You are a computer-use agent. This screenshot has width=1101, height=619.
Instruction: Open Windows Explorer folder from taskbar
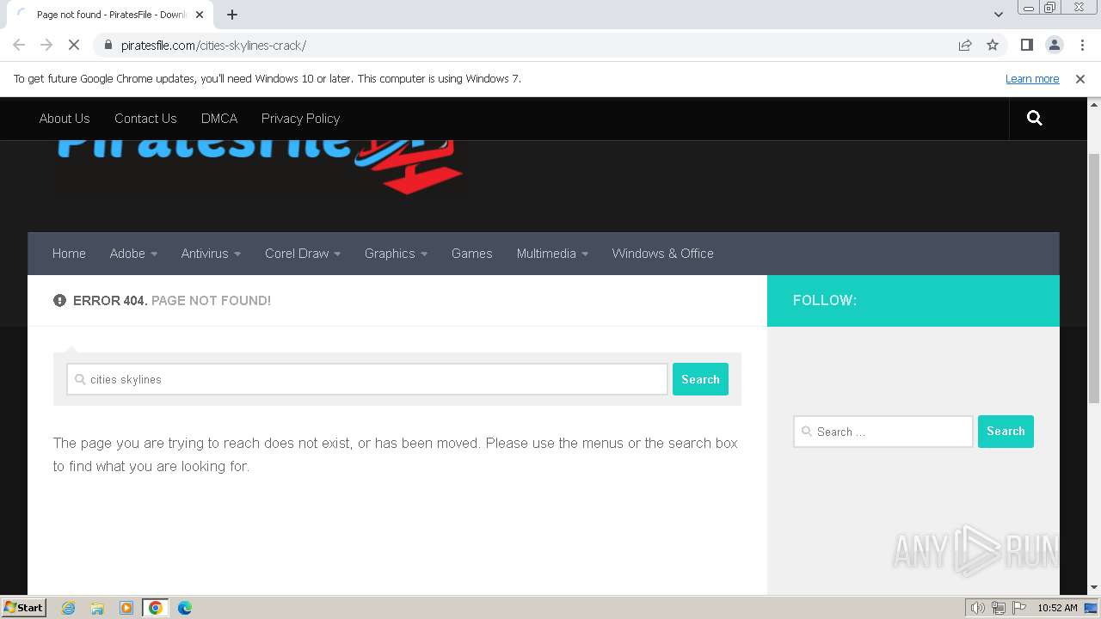tap(97, 608)
